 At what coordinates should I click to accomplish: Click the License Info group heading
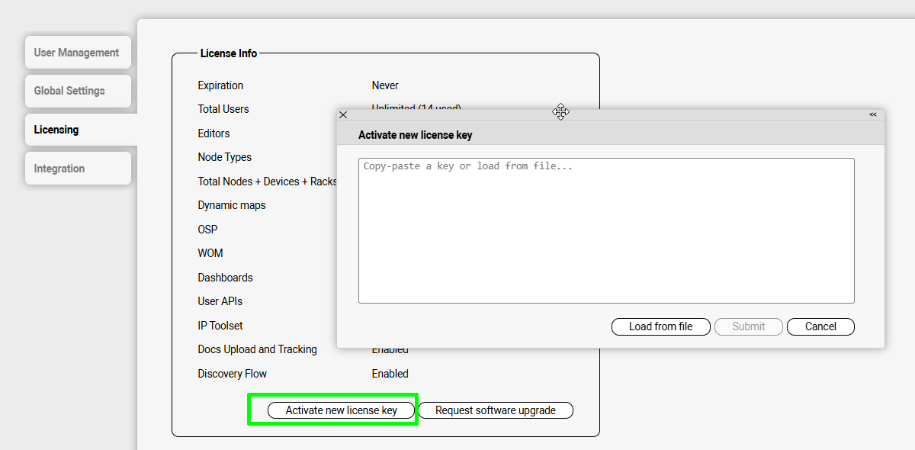point(229,53)
